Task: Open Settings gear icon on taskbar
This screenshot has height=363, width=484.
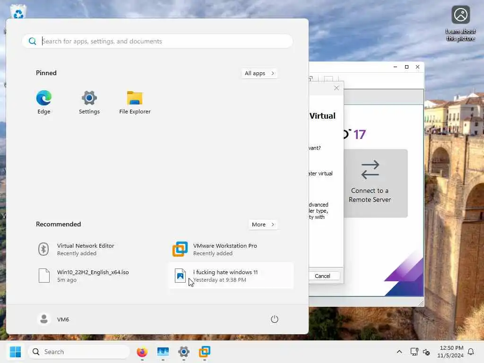Action: point(184,352)
